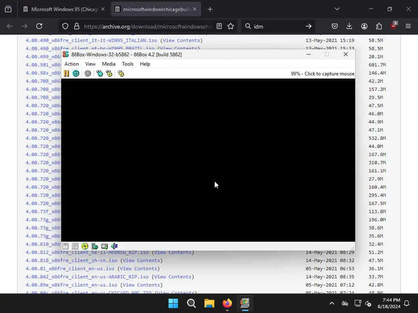Click the computers-with-globe network icon in status bar

click(x=95, y=246)
